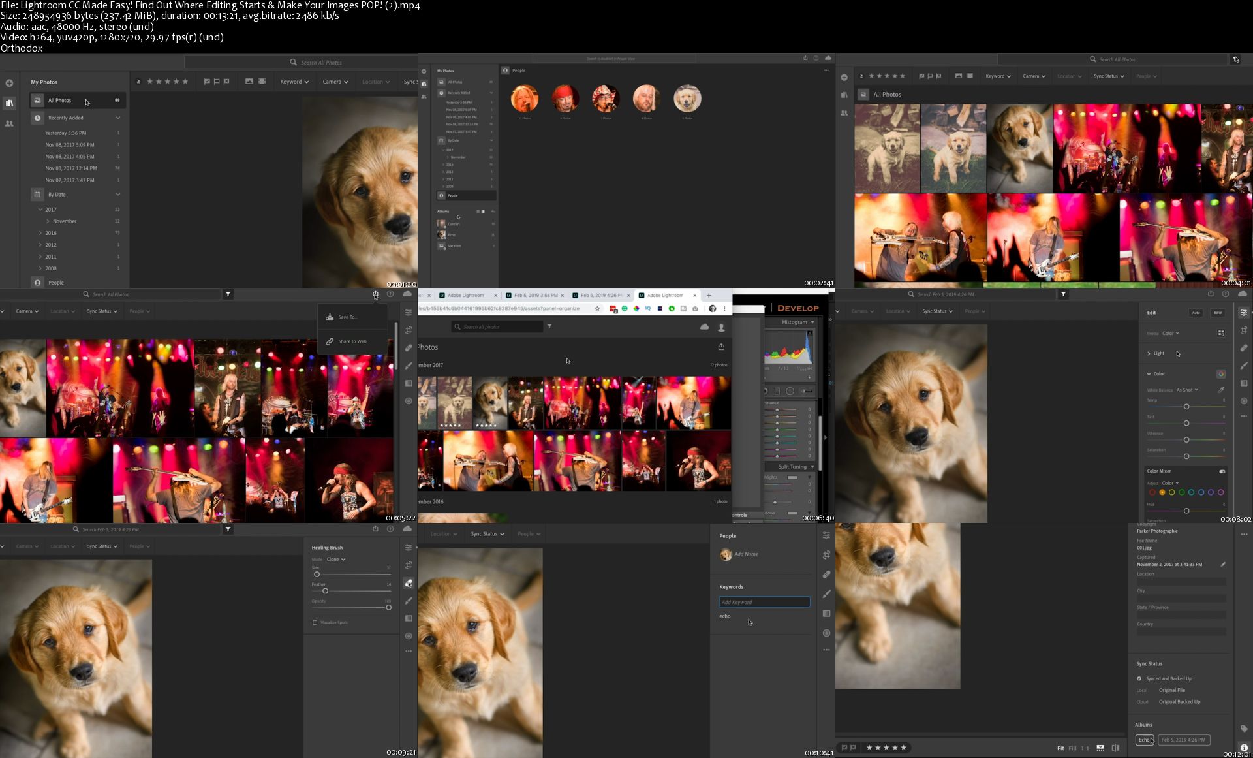Click the Temp slider handle
The height and width of the screenshot is (758, 1253).
coord(1186,407)
